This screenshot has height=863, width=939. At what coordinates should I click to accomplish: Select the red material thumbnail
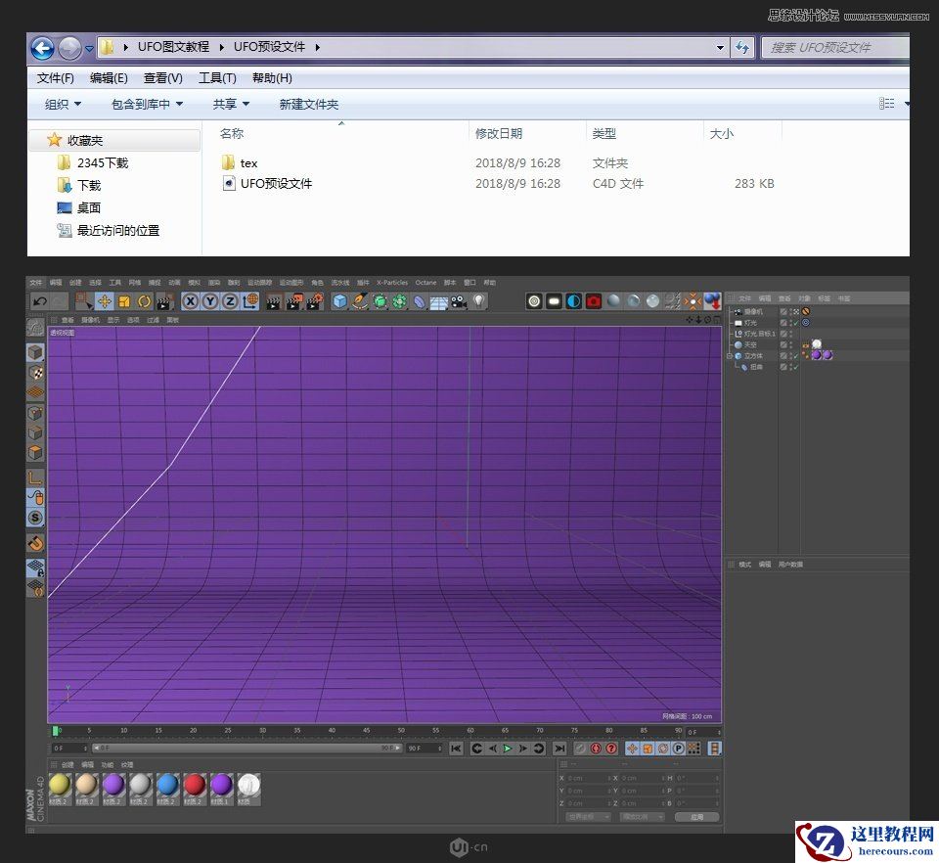pyautogui.click(x=195, y=786)
